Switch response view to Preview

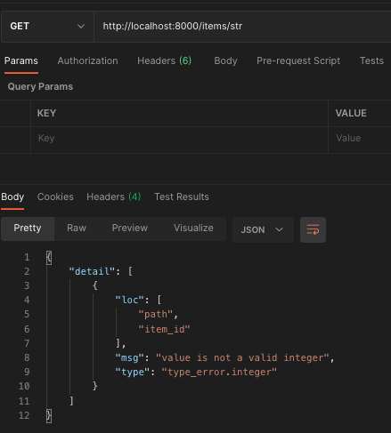(130, 229)
